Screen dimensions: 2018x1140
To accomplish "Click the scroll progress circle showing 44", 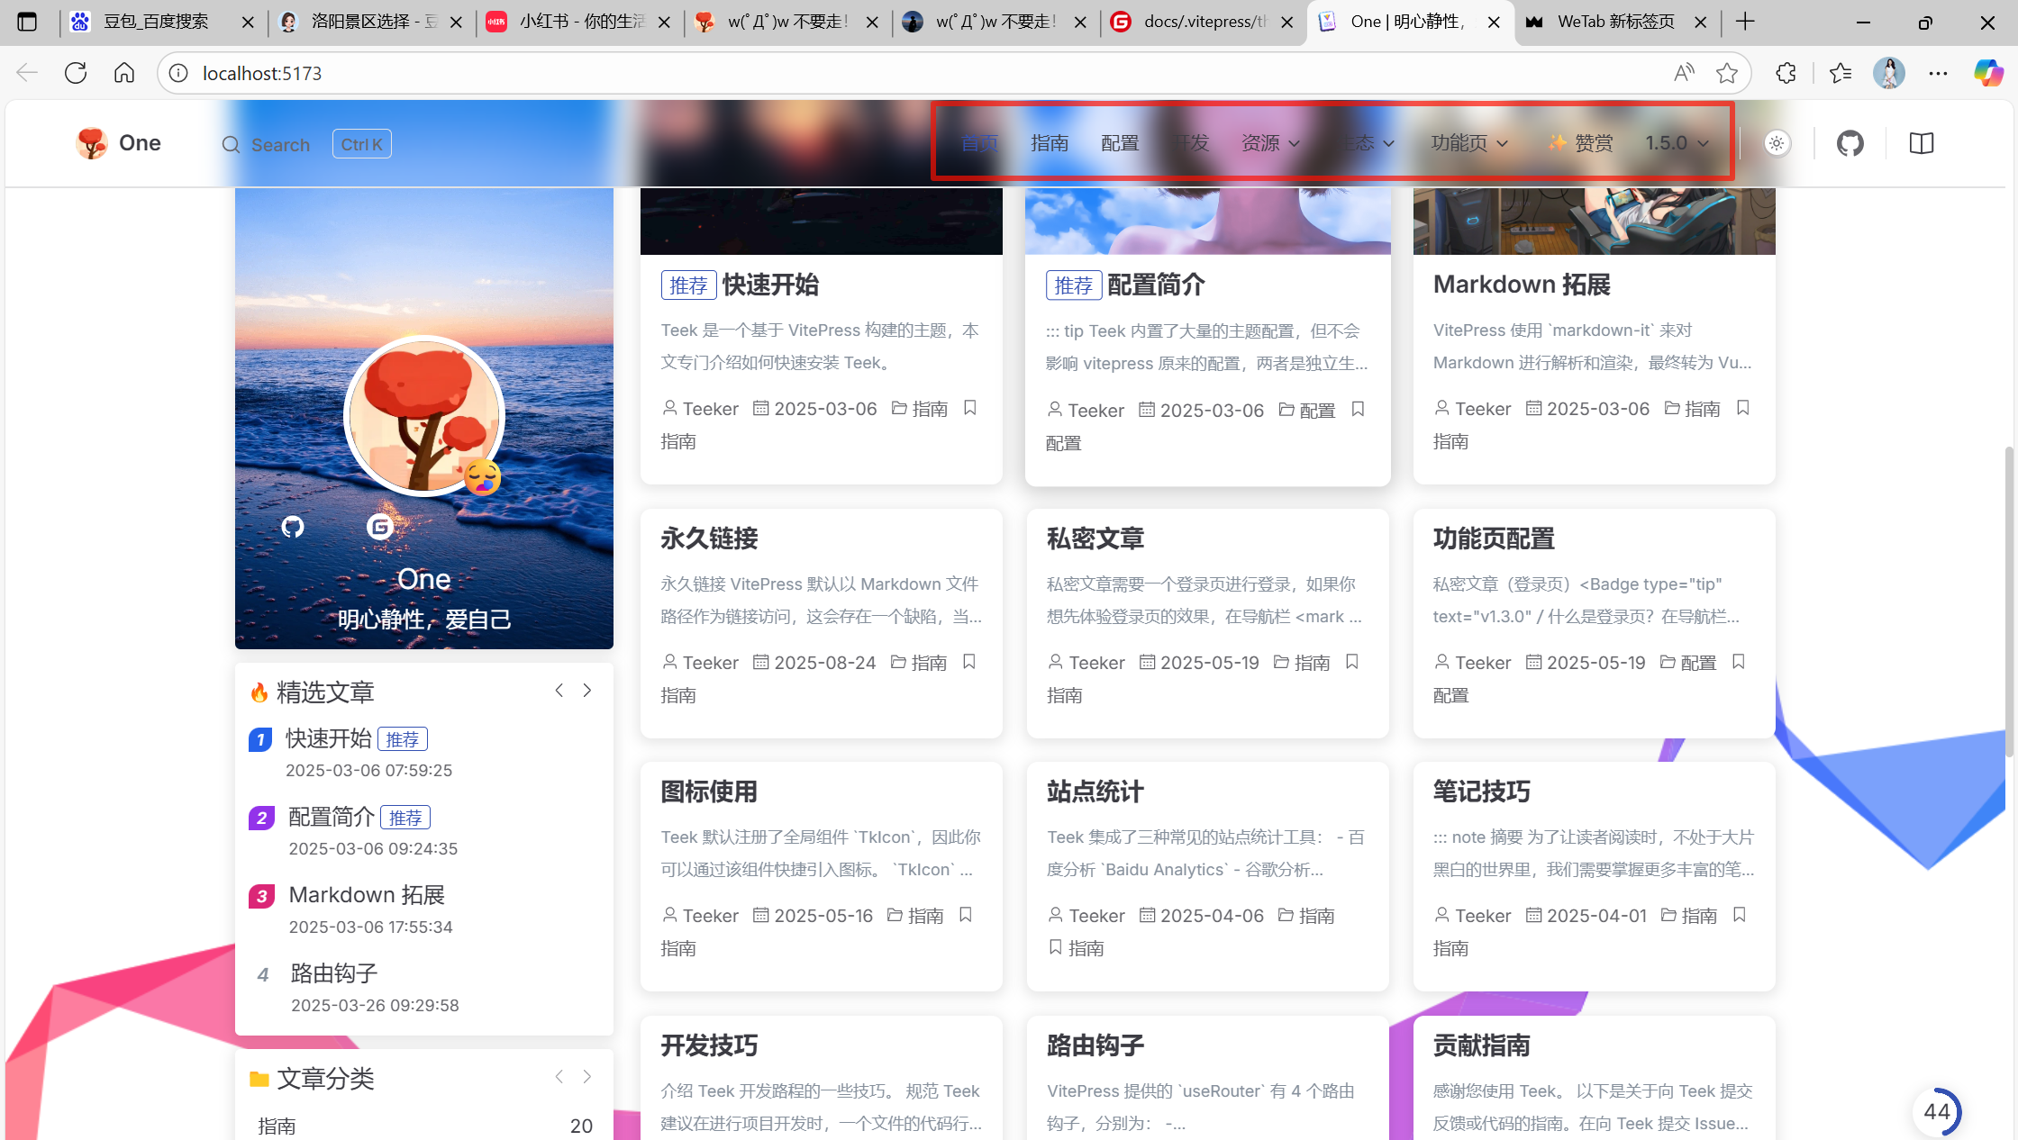I will 1936,1111.
